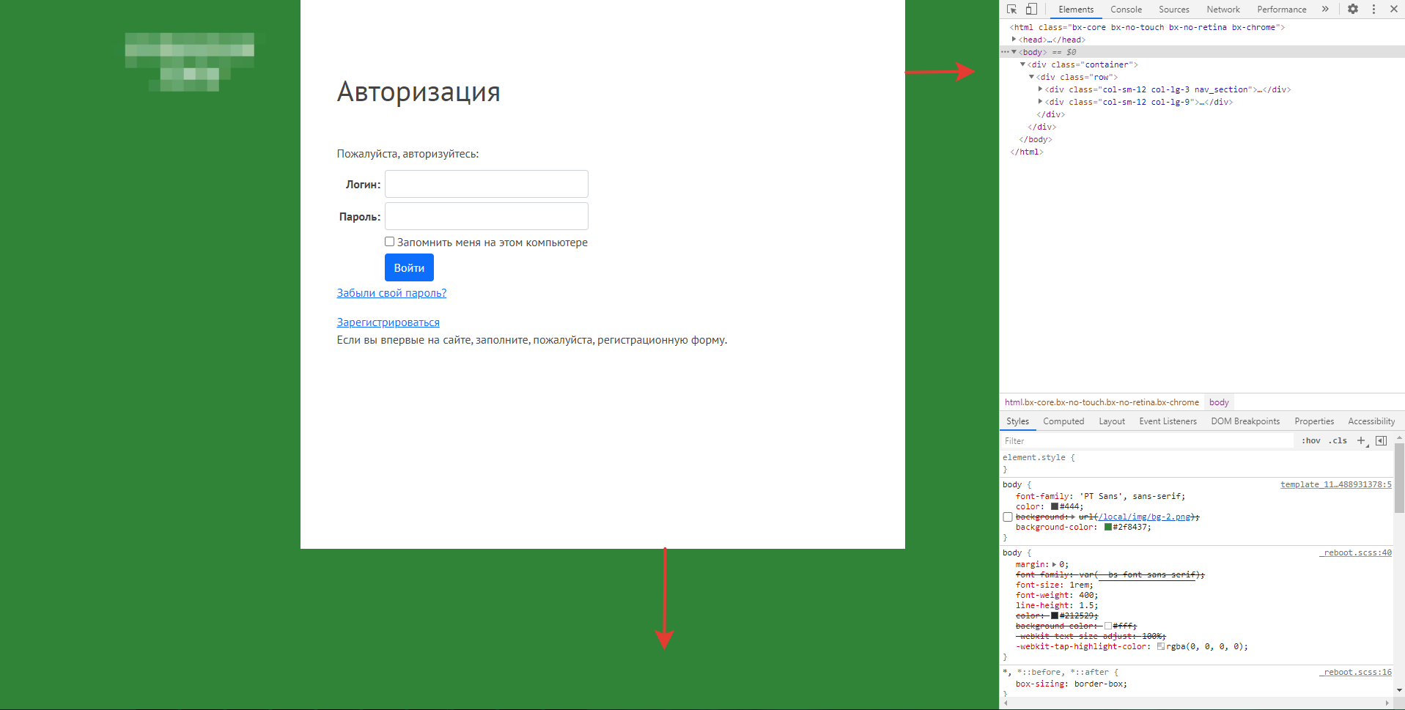The image size is (1405, 710).
Task: Click the element.style rule block
Action: (x=1197, y=463)
